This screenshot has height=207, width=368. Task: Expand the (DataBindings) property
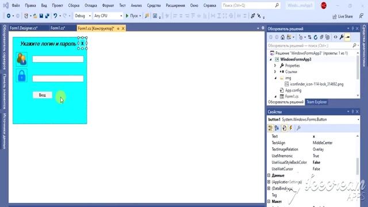(x=269, y=188)
